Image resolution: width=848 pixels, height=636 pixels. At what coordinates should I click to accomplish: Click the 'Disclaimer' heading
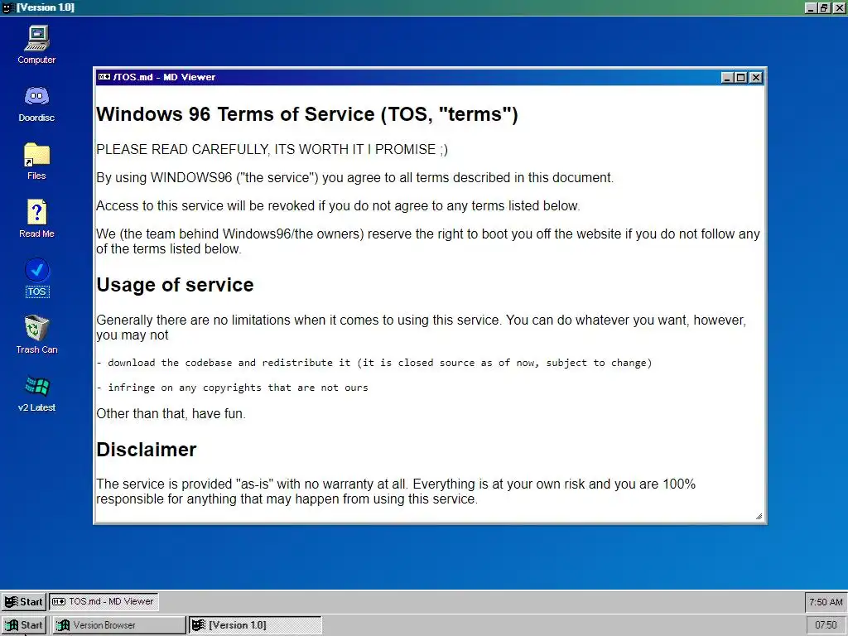point(146,450)
